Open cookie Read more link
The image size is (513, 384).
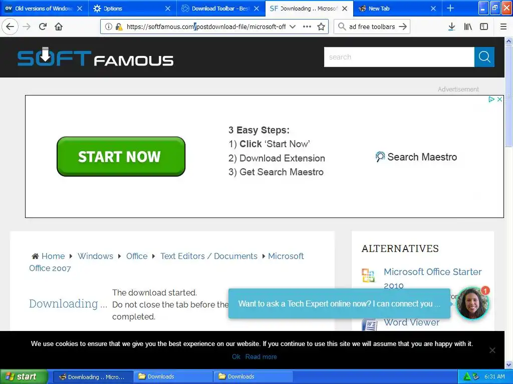pyautogui.click(x=261, y=356)
